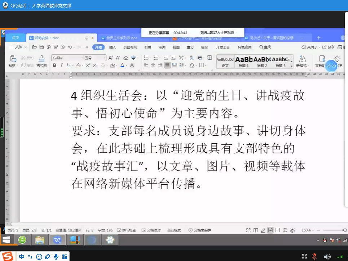Center-align the paragraph

[x=153, y=66]
